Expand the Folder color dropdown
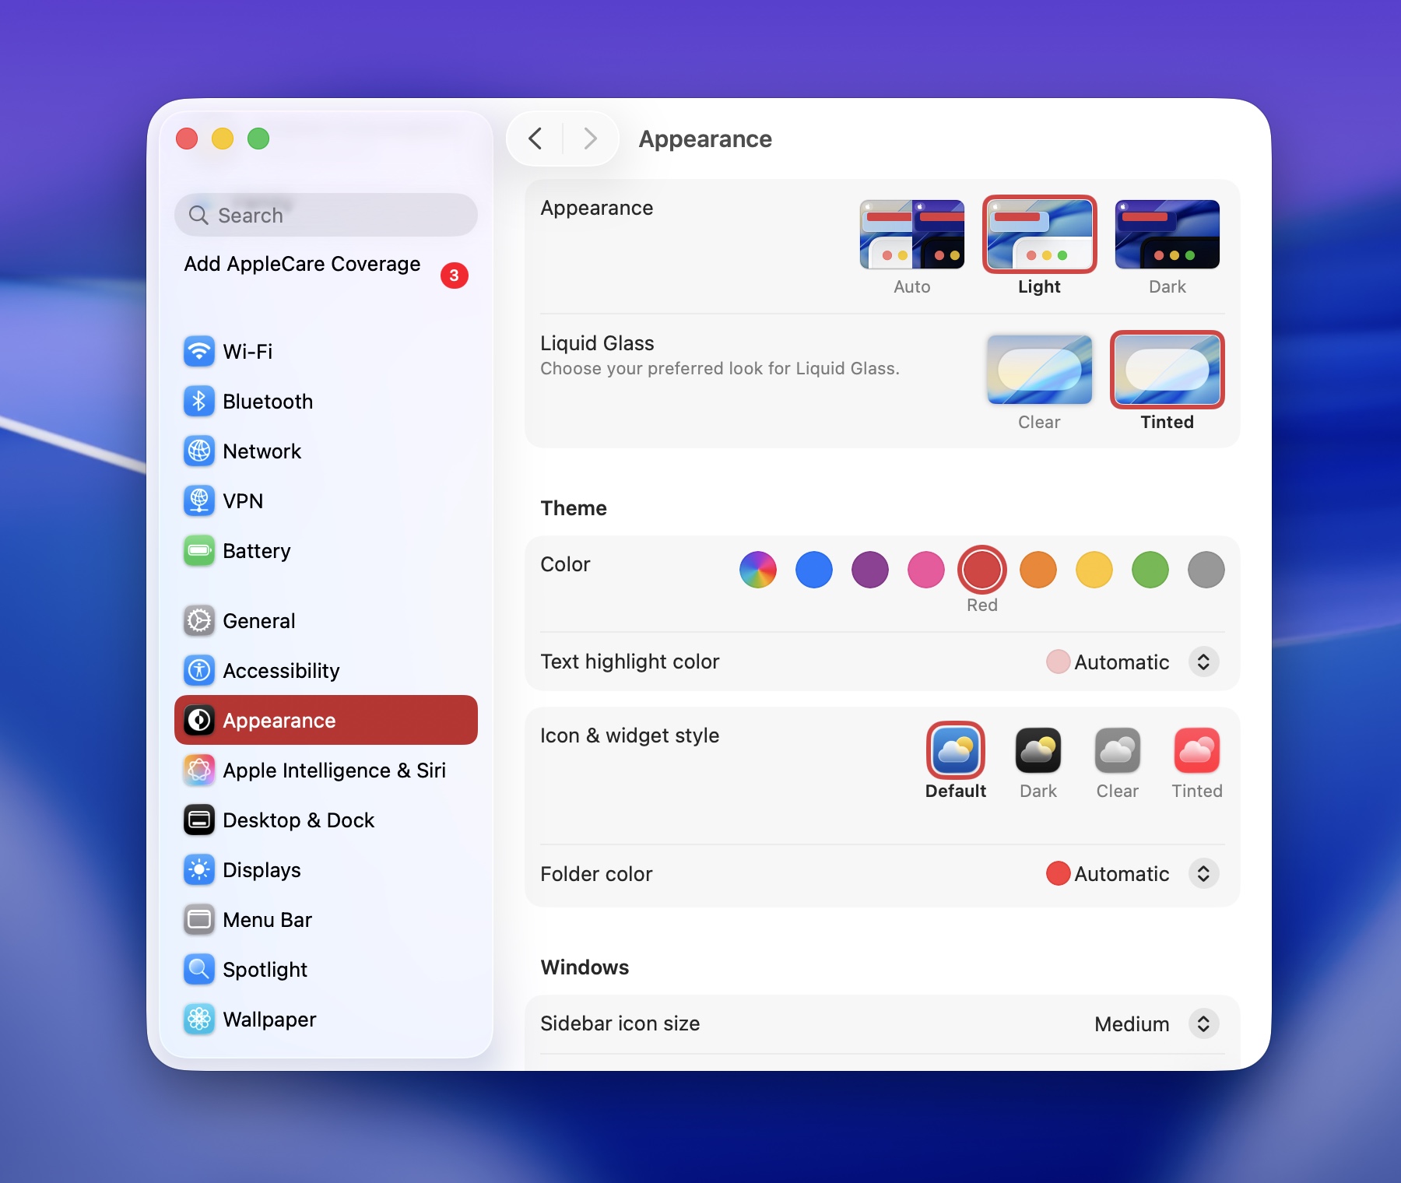The width and height of the screenshot is (1401, 1183). click(1203, 874)
